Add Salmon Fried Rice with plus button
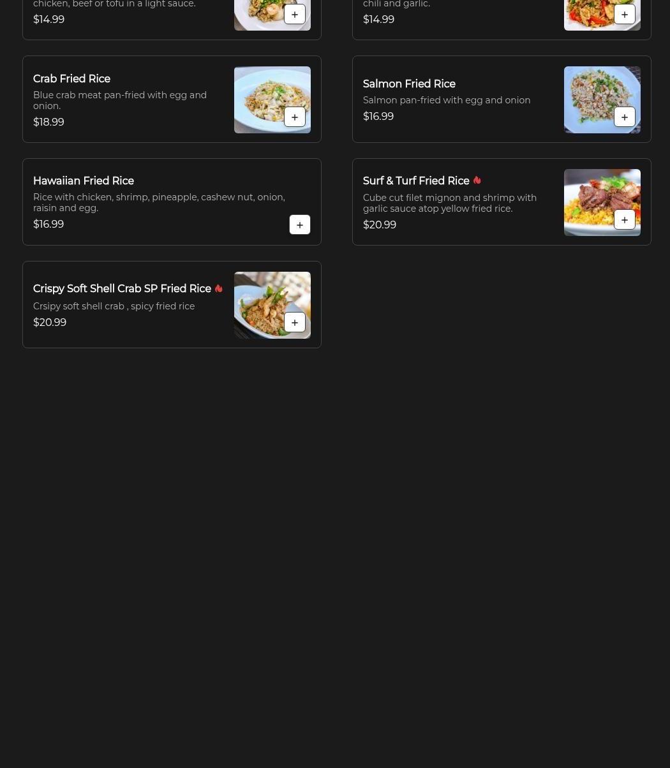670x768 pixels. [625, 117]
